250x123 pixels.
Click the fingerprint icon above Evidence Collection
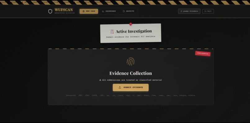pyautogui.click(x=131, y=62)
